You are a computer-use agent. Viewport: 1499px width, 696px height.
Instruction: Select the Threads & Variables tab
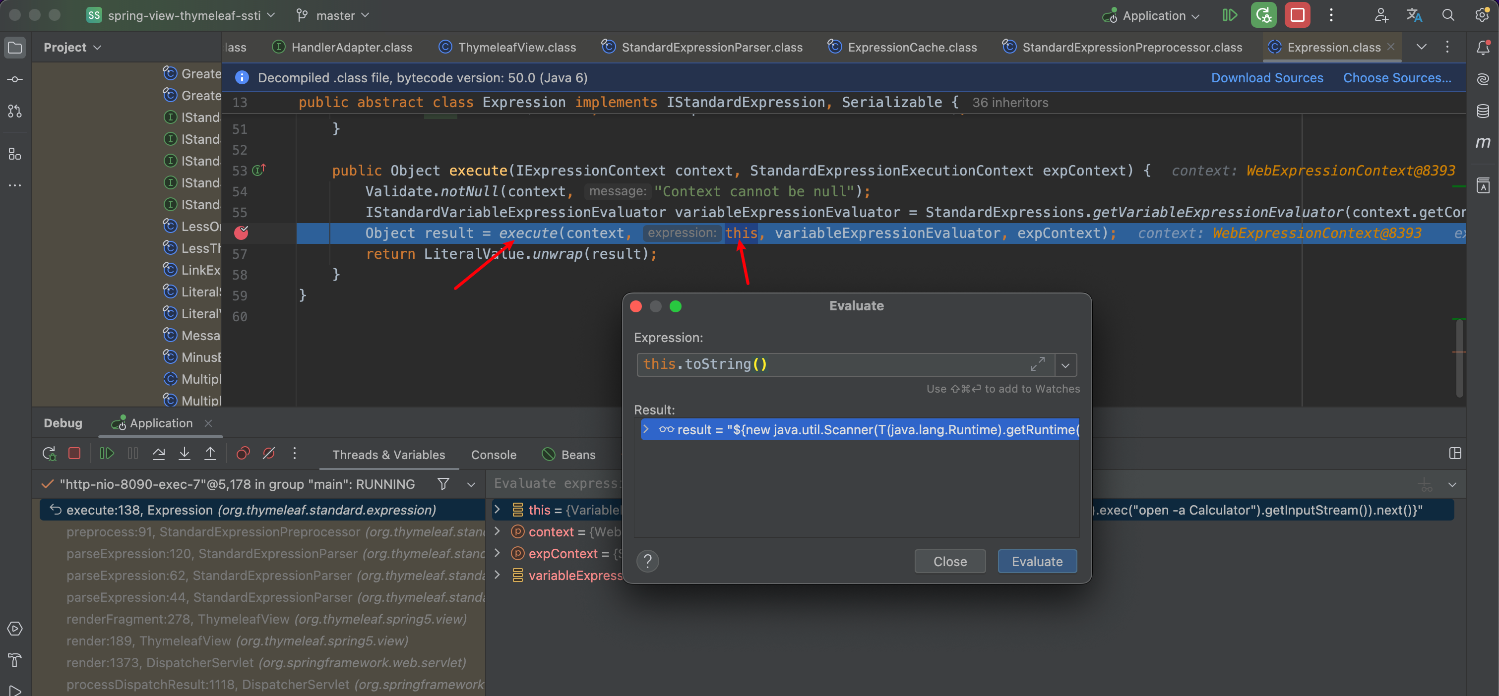pyautogui.click(x=389, y=455)
